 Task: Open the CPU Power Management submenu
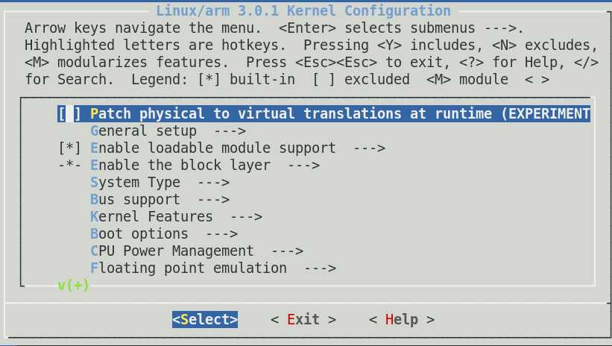(197, 251)
